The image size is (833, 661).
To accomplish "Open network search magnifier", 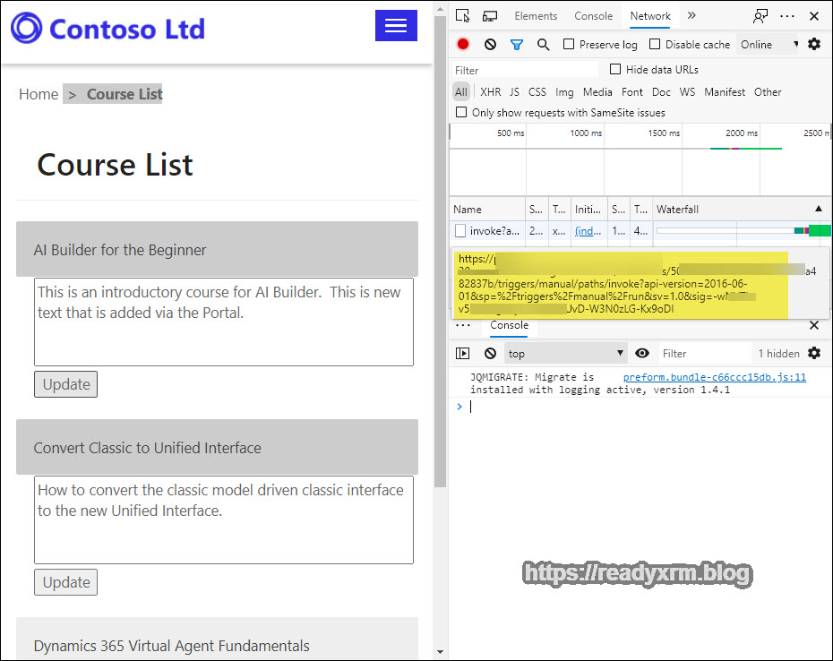I will [543, 45].
